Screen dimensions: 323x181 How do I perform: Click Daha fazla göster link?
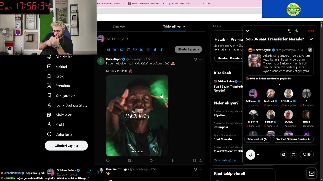tap(225, 160)
